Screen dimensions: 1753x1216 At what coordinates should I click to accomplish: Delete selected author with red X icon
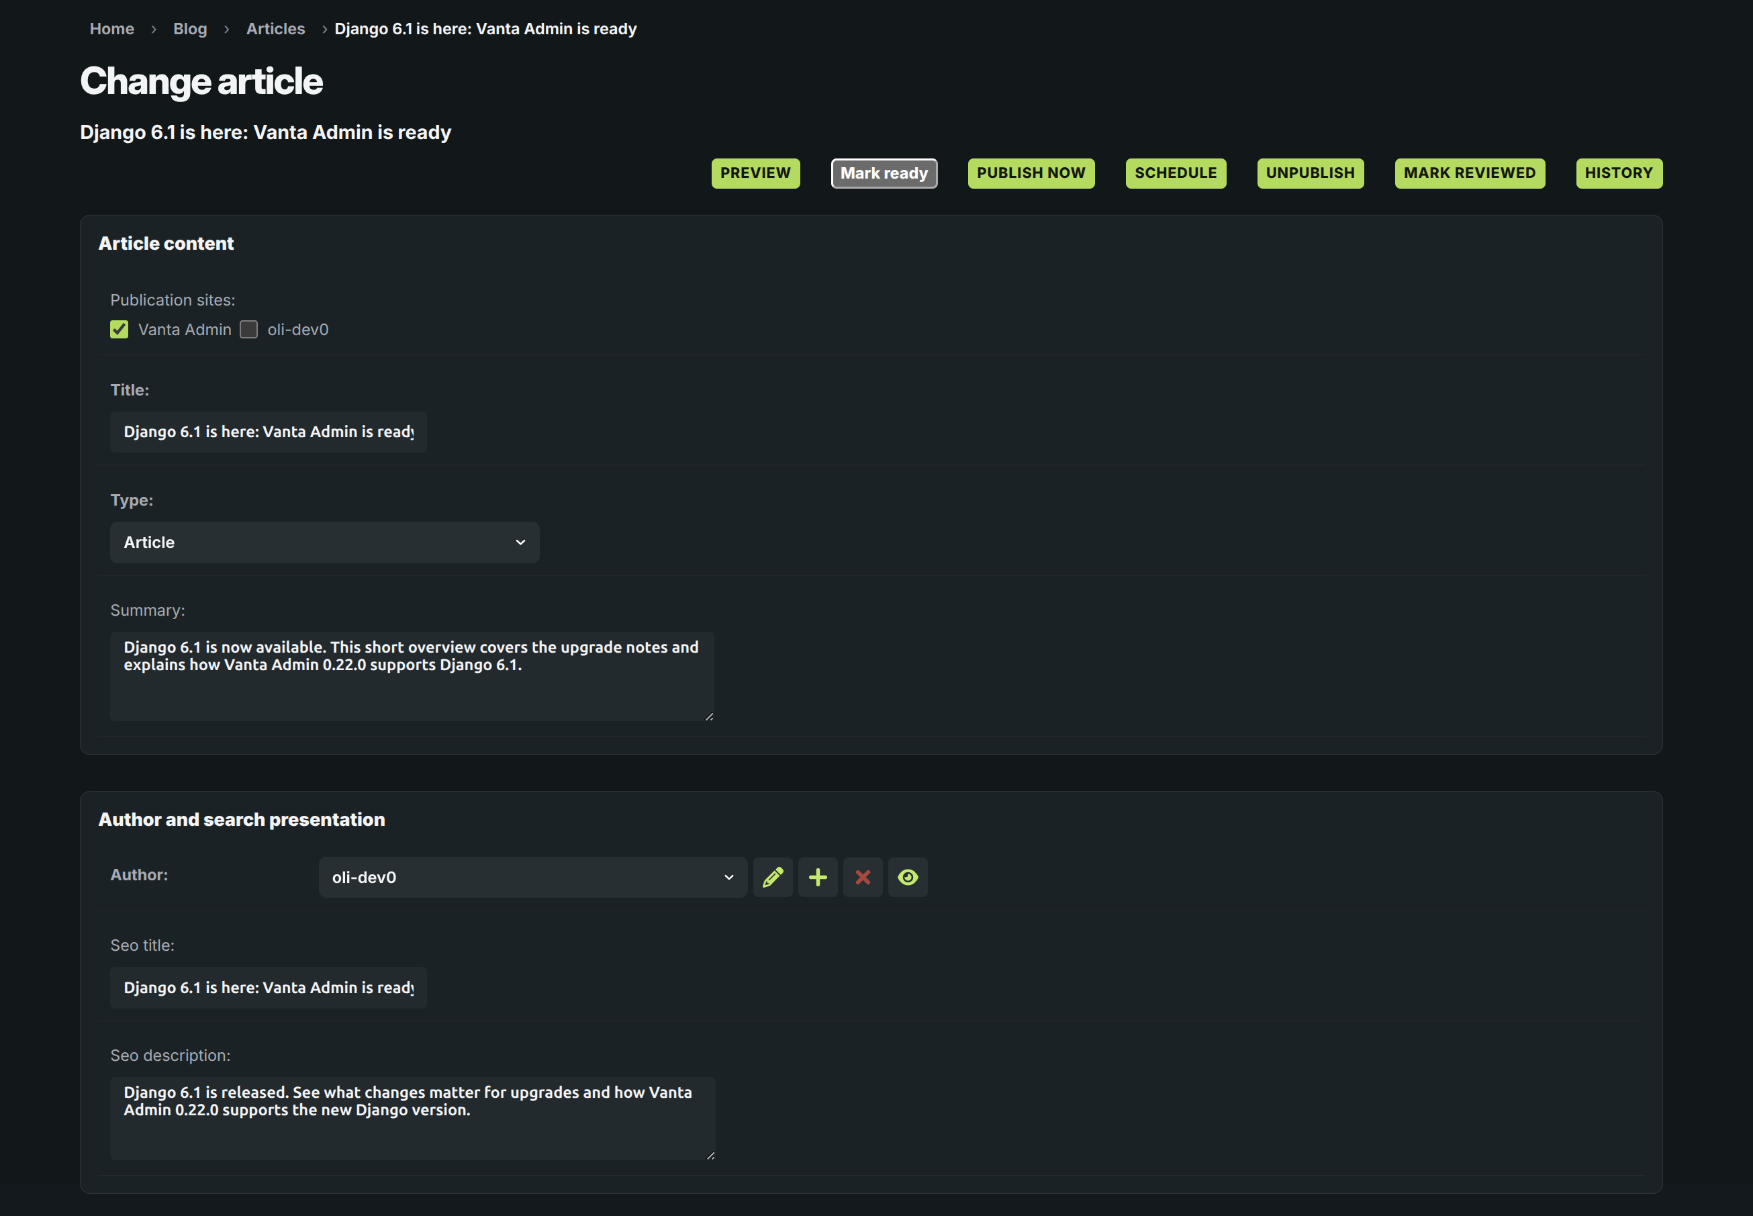tap(863, 877)
